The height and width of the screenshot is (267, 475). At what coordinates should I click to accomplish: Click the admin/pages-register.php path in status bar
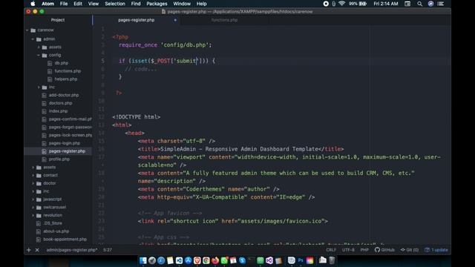pos(72,250)
